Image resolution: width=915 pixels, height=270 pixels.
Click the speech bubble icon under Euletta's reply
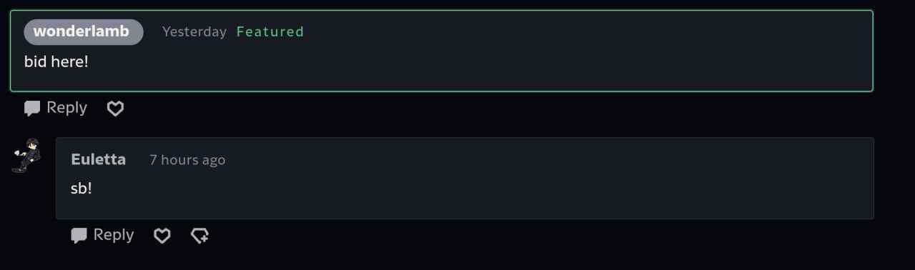pos(79,236)
